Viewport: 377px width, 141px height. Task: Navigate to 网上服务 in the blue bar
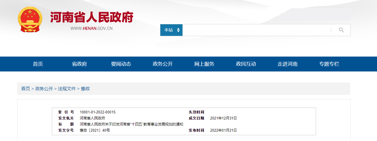pyautogui.click(x=204, y=64)
